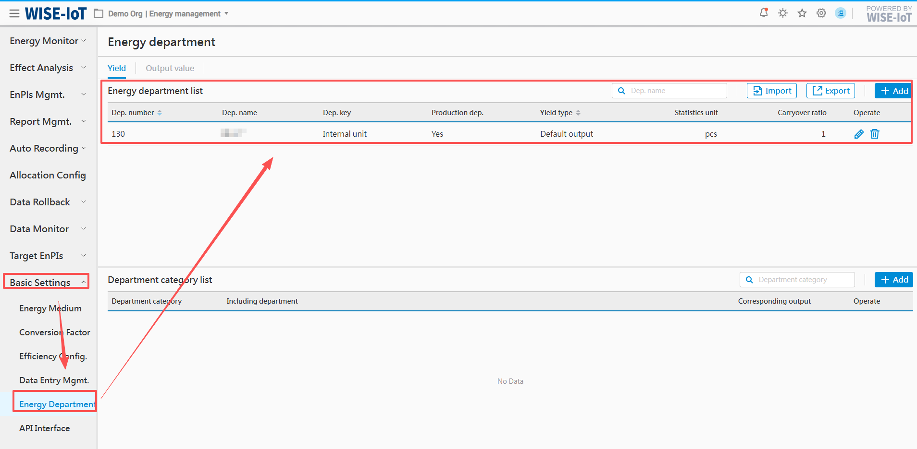Click the favorites star icon
Viewport: 917px width, 449px height.
tap(802, 13)
